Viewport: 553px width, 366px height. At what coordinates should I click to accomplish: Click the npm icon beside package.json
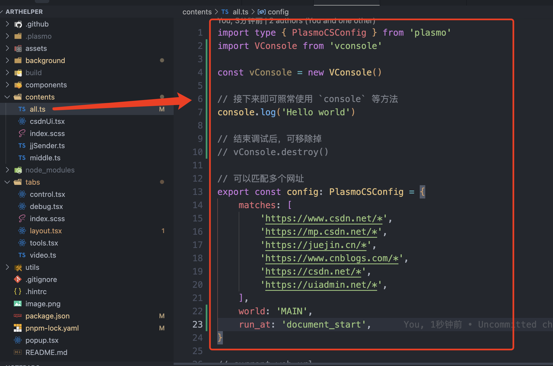point(18,316)
